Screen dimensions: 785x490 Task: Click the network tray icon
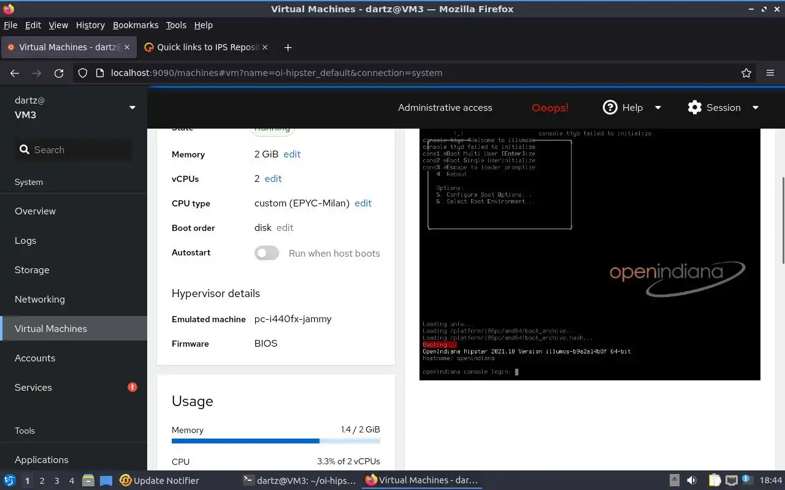(x=732, y=481)
